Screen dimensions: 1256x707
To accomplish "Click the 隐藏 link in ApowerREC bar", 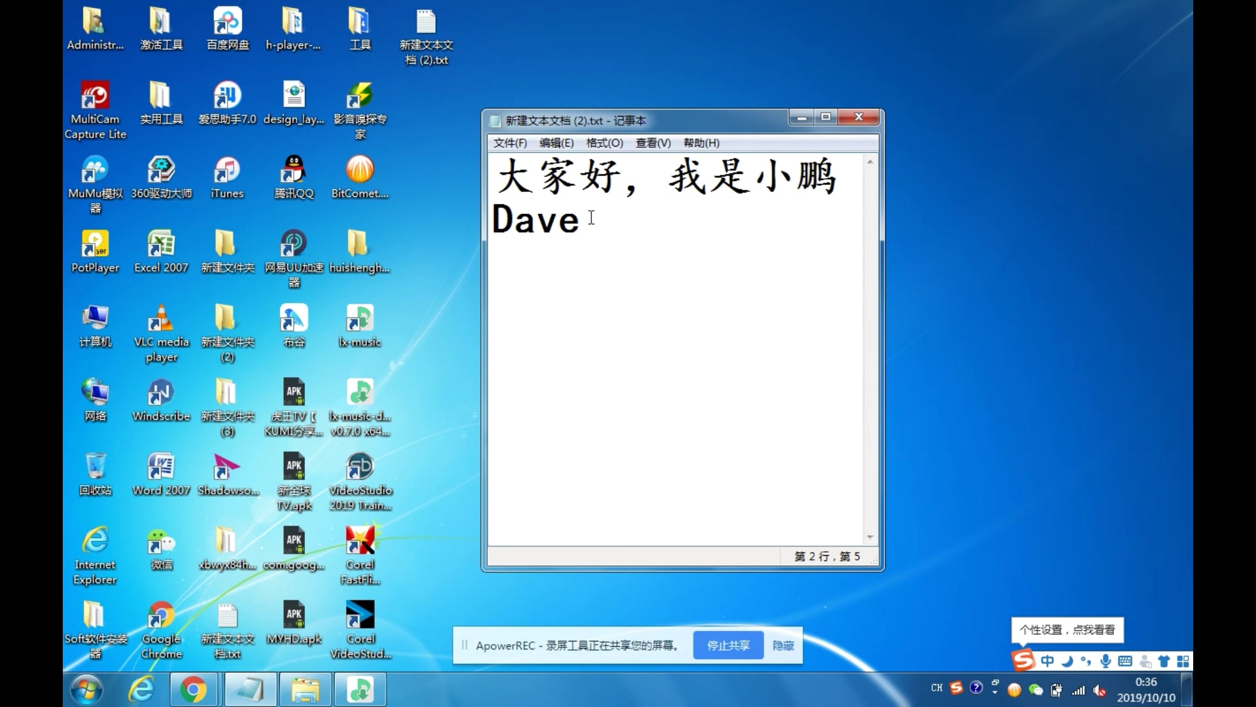I will pos(783,645).
